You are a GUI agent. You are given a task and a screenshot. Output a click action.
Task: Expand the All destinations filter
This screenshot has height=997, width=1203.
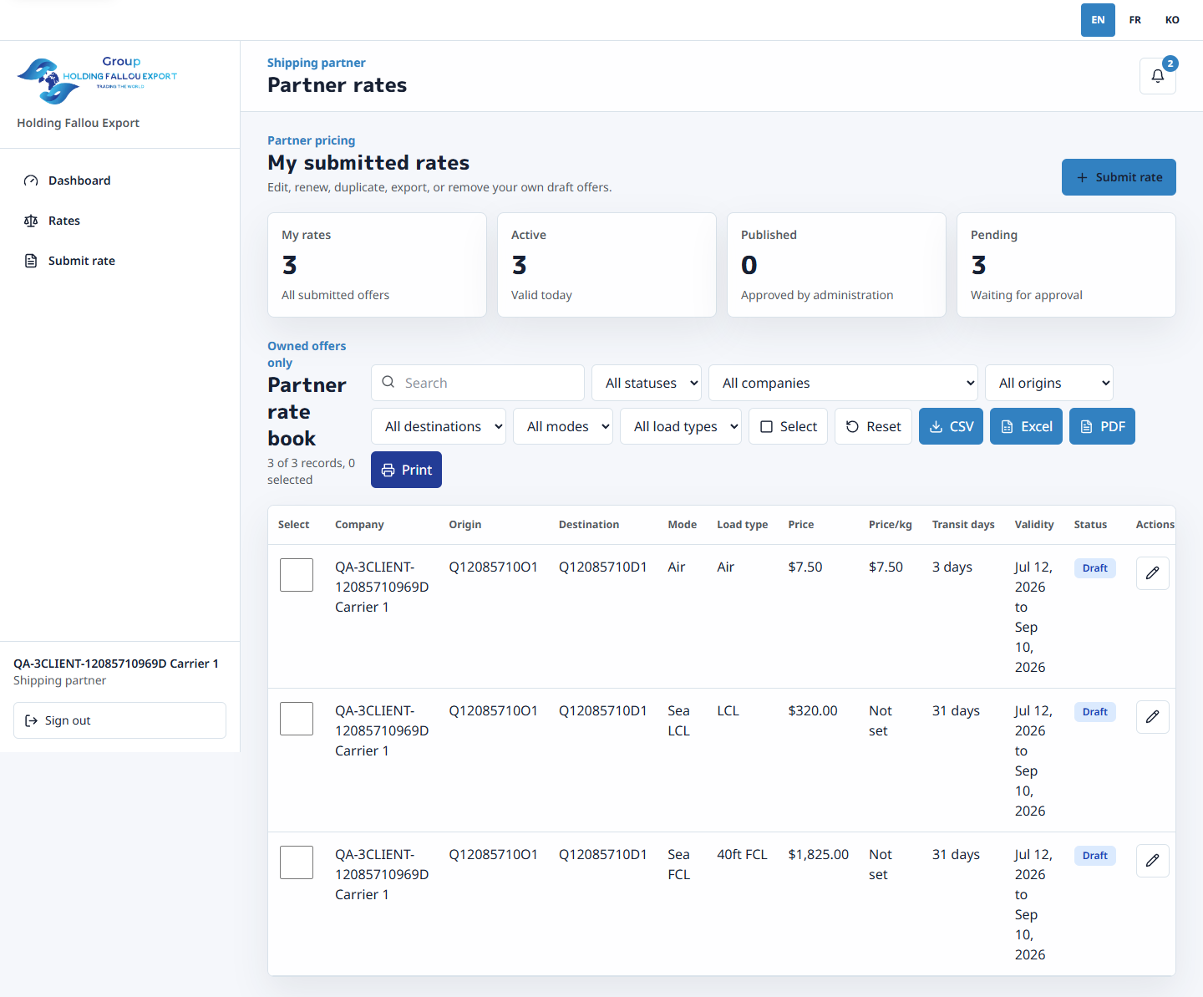click(x=439, y=426)
